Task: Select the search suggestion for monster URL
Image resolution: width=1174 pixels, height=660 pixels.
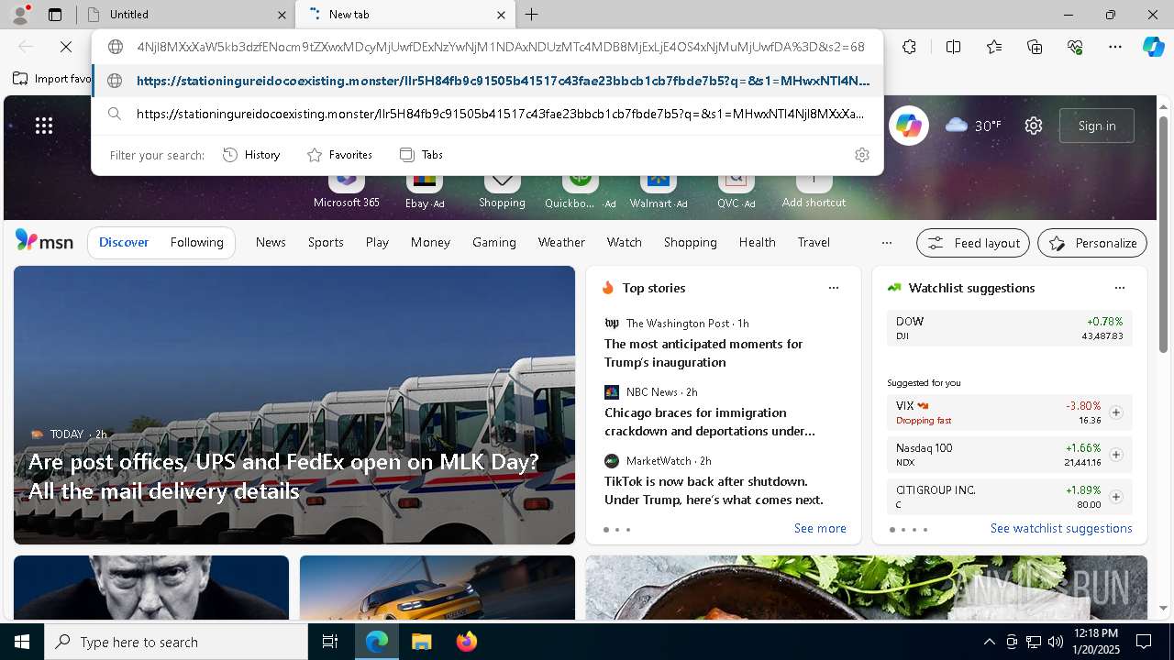Action: [x=488, y=114]
